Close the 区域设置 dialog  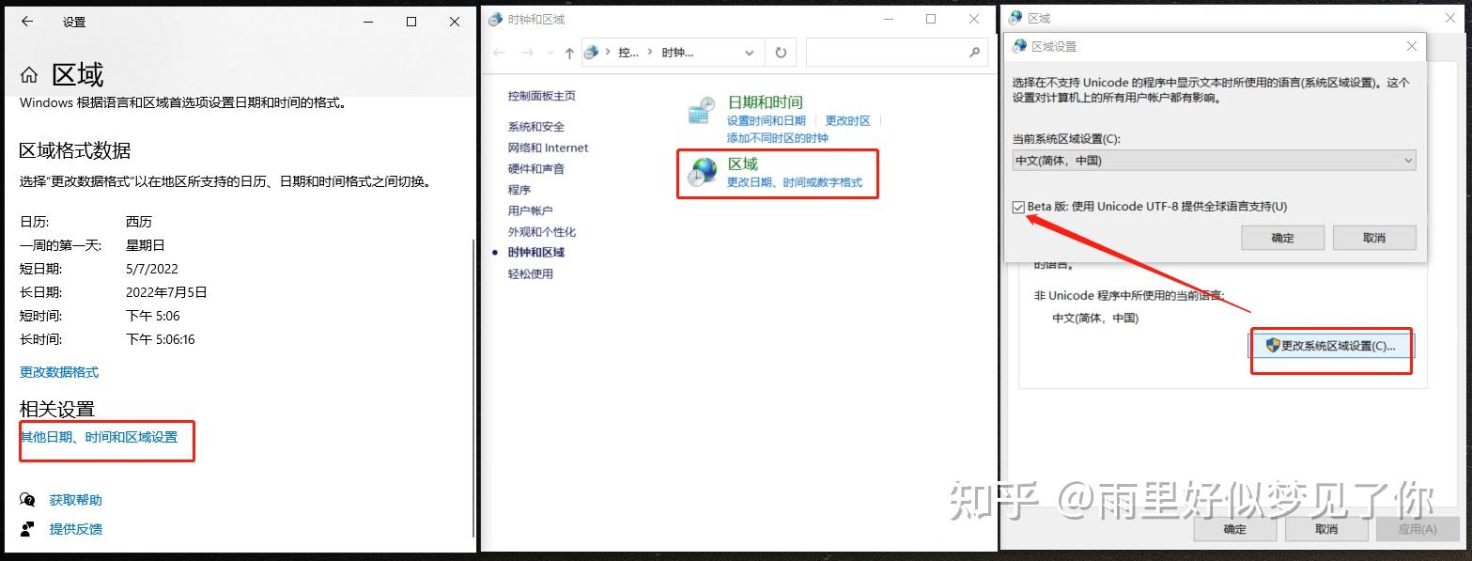1412,46
